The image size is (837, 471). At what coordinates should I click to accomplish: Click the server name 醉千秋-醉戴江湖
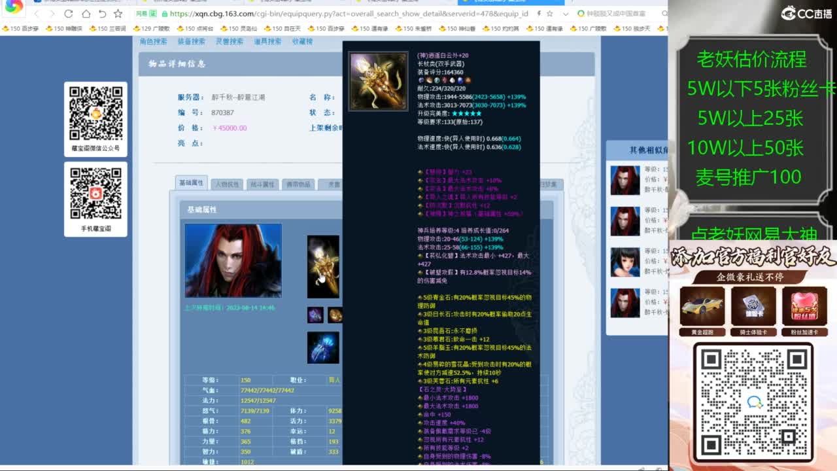[239, 97]
